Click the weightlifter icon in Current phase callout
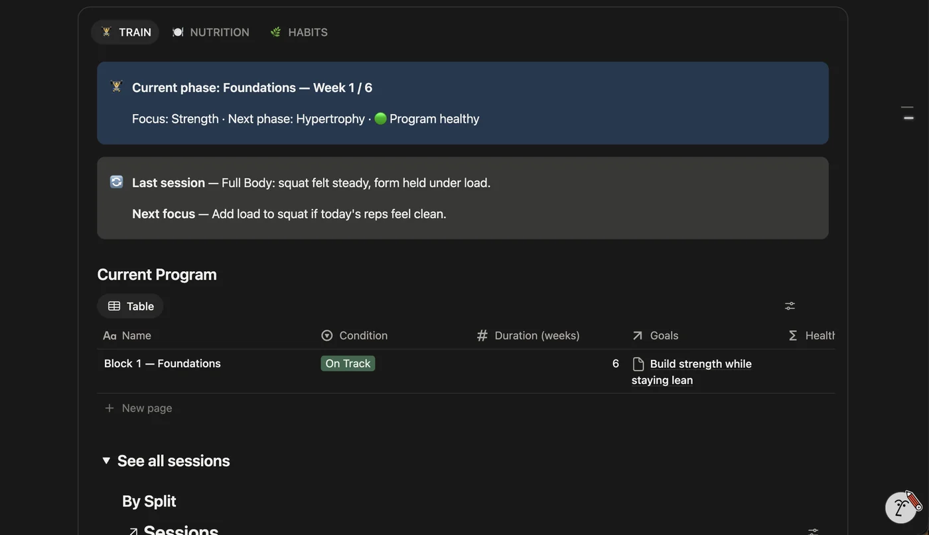This screenshot has height=535, width=929. pyautogui.click(x=117, y=87)
